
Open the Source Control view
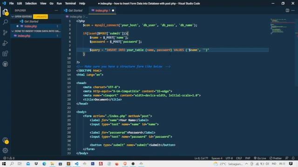[5, 32]
